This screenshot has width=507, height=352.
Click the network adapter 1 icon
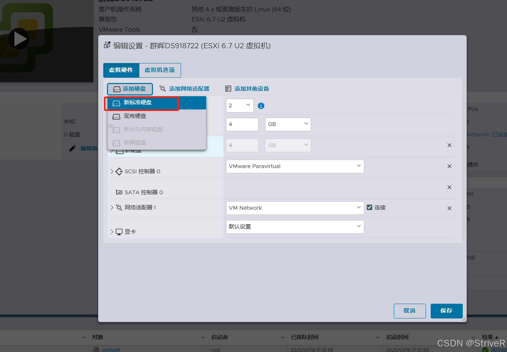tap(119, 208)
